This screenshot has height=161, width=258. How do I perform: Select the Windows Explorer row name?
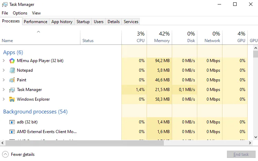pyautogui.click(x=33, y=99)
